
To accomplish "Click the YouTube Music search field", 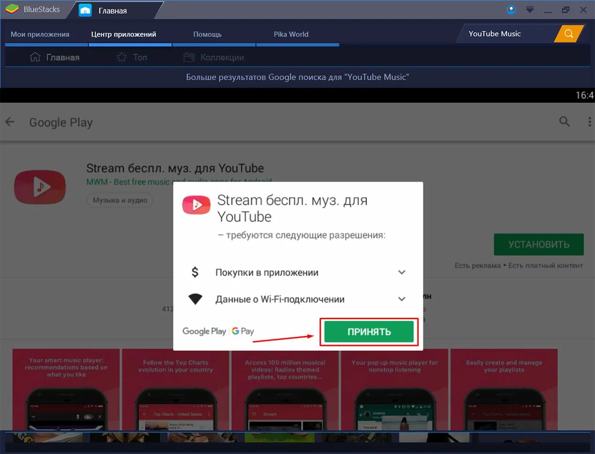I will pyautogui.click(x=506, y=34).
